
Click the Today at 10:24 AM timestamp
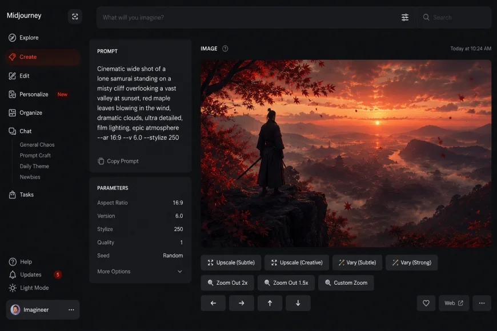471,49
